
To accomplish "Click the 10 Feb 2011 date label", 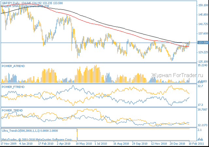I will (x=196, y=144).
